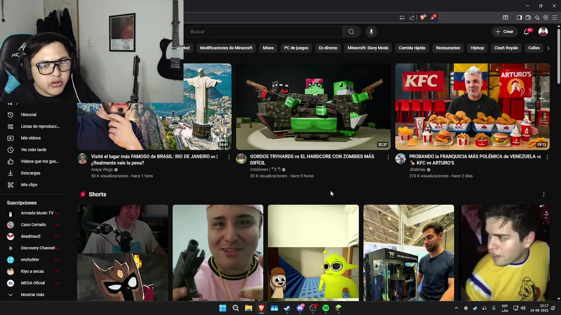Click the Crear button
The image size is (561, 315).
pyautogui.click(x=504, y=31)
